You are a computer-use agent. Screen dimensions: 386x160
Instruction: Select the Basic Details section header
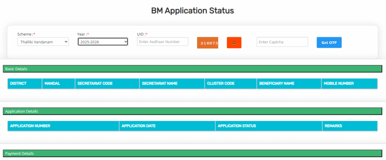pos(193,69)
